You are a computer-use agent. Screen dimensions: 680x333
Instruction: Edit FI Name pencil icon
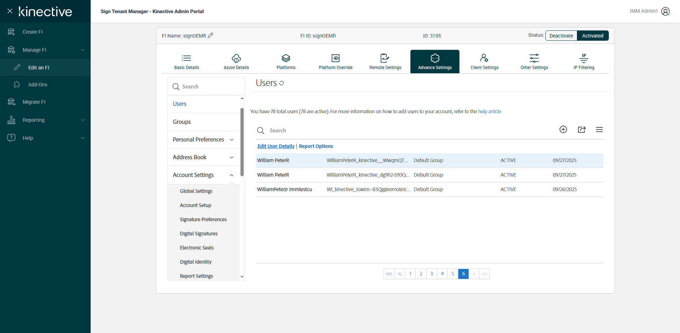tap(210, 35)
